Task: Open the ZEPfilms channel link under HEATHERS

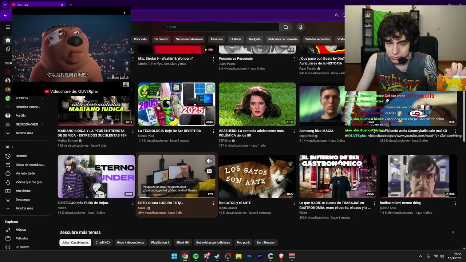Action: click(225, 140)
